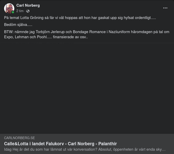Click the green online status dot
174x154 pixels.
(13, 12)
